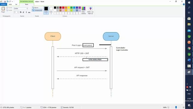Expand hidden system tray icons chevron
The height and width of the screenshot is (109, 193).
[187, 84]
